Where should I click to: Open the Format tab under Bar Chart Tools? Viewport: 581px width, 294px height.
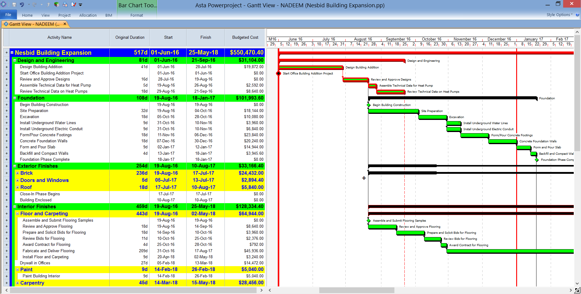pos(137,15)
